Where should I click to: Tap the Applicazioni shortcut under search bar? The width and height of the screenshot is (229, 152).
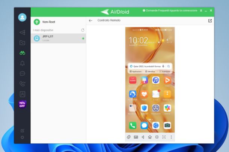[x=136, y=72]
